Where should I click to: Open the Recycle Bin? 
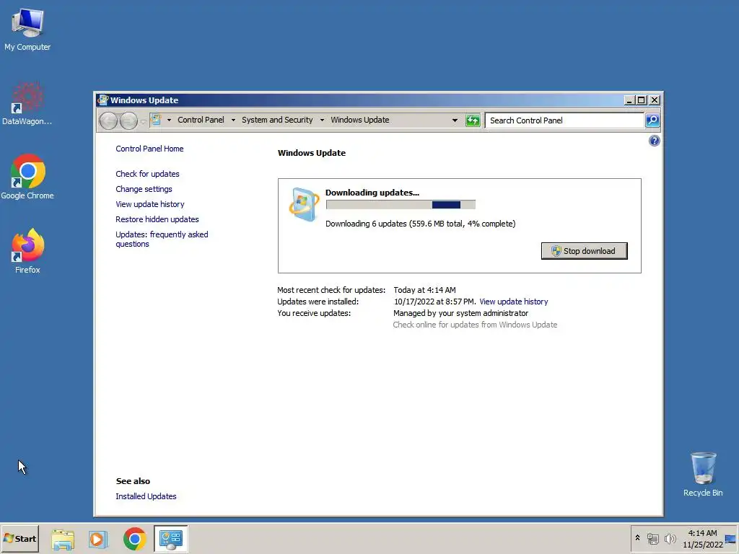(x=703, y=475)
